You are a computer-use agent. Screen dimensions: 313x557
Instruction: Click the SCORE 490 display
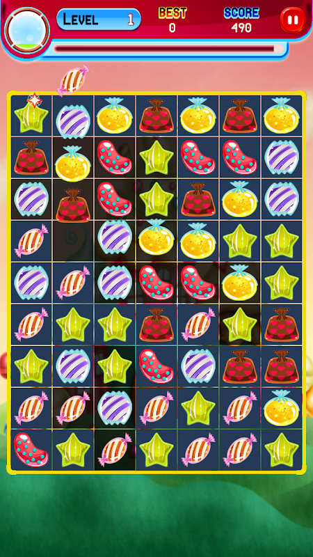point(241,20)
